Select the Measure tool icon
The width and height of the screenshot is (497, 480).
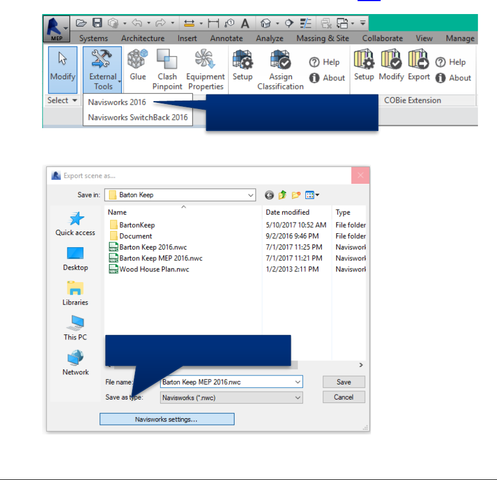[189, 23]
